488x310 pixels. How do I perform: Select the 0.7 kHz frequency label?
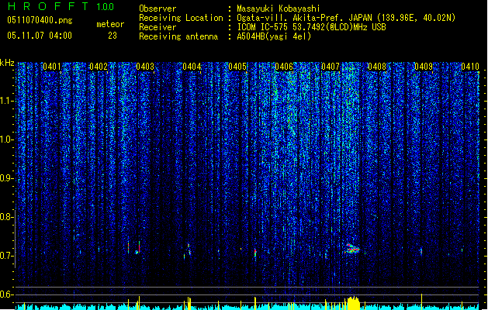pos(6,256)
